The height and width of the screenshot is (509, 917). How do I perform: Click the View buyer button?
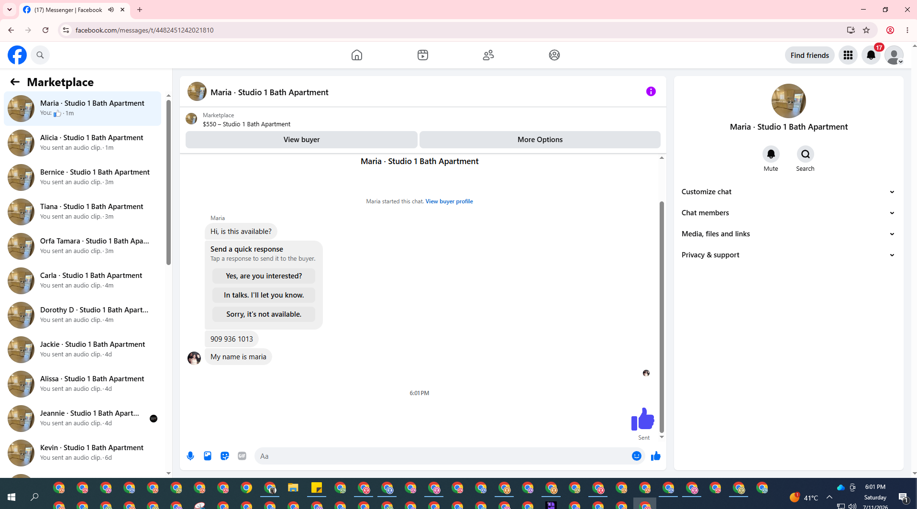(x=301, y=140)
